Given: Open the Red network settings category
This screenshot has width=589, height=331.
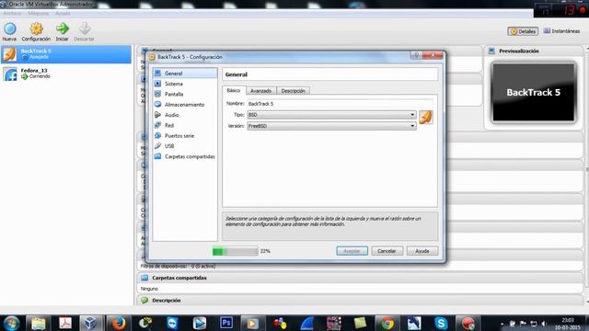Looking at the screenshot, I should point(185,125).
